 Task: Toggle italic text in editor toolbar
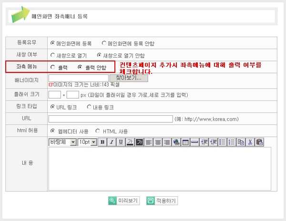(112, 142)
